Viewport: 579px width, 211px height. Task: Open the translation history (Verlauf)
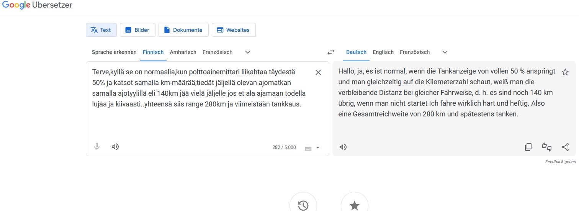[303, 205]
